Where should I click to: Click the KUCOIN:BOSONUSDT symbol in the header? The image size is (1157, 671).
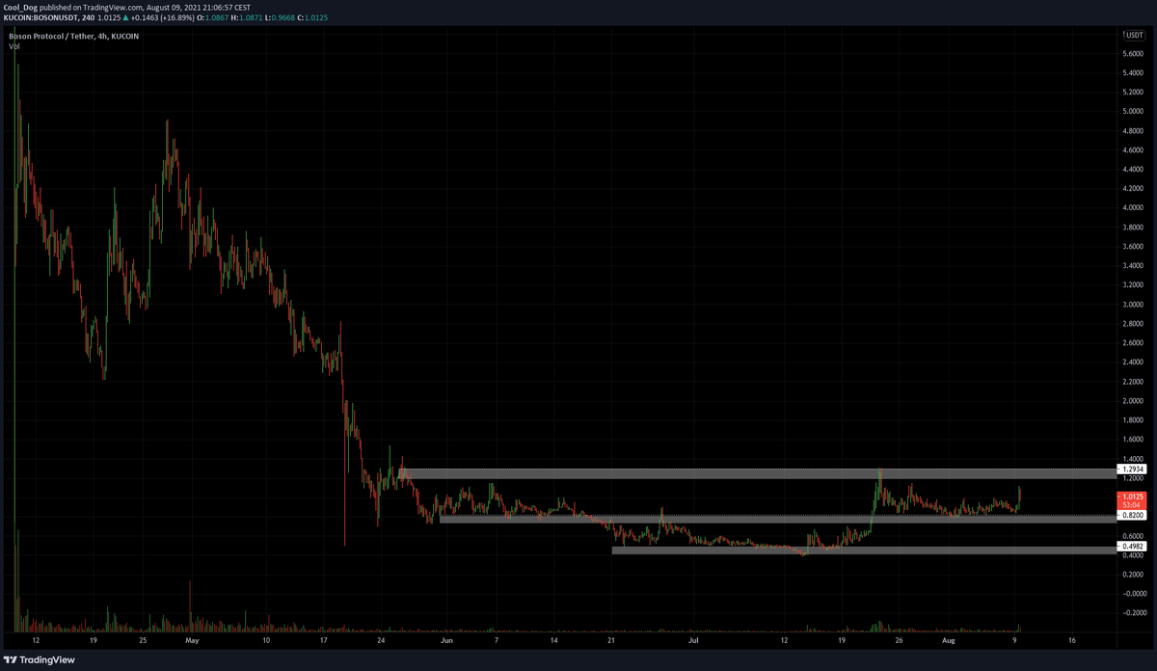(41, 16)
